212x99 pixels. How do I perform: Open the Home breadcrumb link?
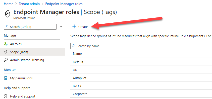pyautogui.click(x=9, y=4)
